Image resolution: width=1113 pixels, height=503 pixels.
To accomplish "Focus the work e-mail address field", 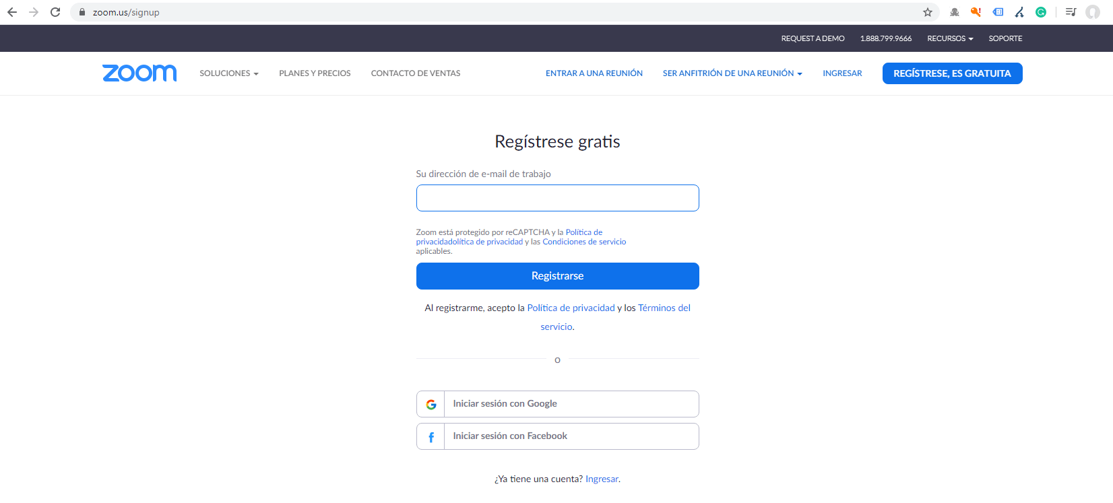I will (558, 198).
